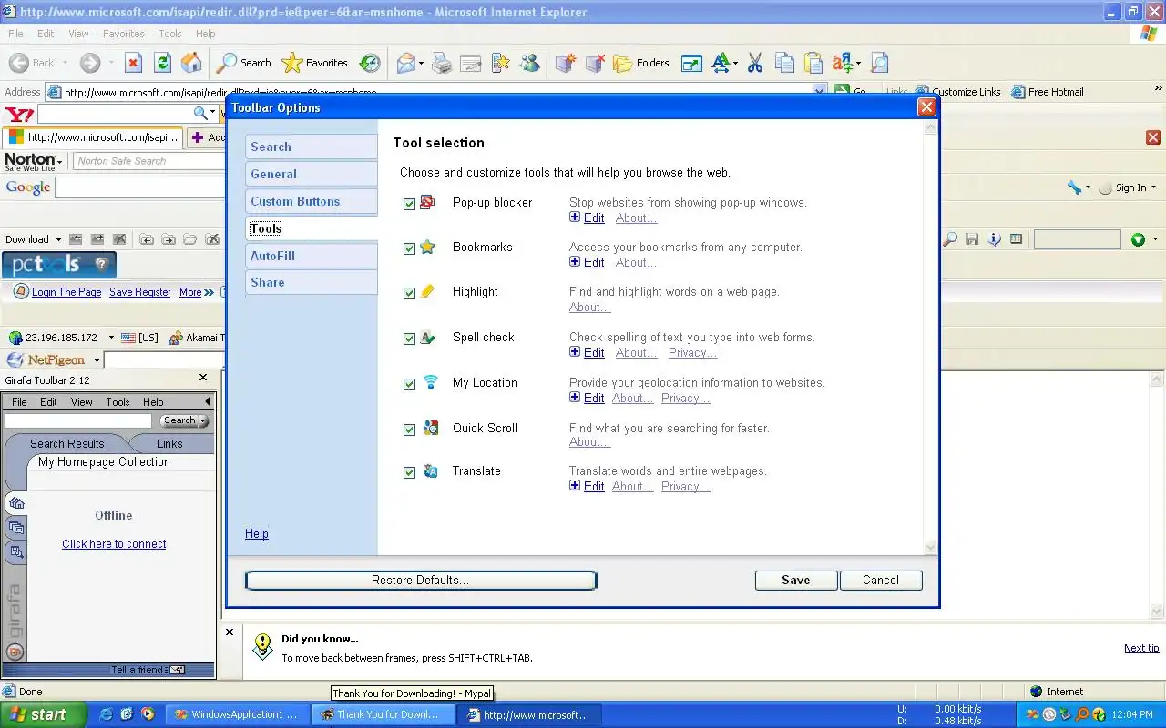Click the Restore Defaults button
This screenshot has width=1166, height=728.
point(421,580)
